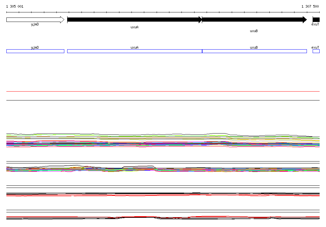The image size is (326, 227).
Task: Click the uxuB label above the blue box
Action: (x=254, y=48)
